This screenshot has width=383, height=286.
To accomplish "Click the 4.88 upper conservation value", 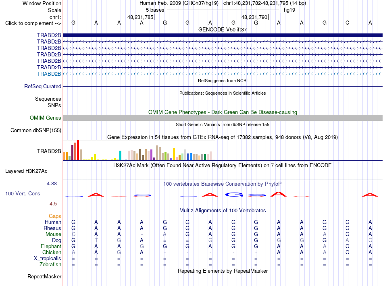I will 52,184.
